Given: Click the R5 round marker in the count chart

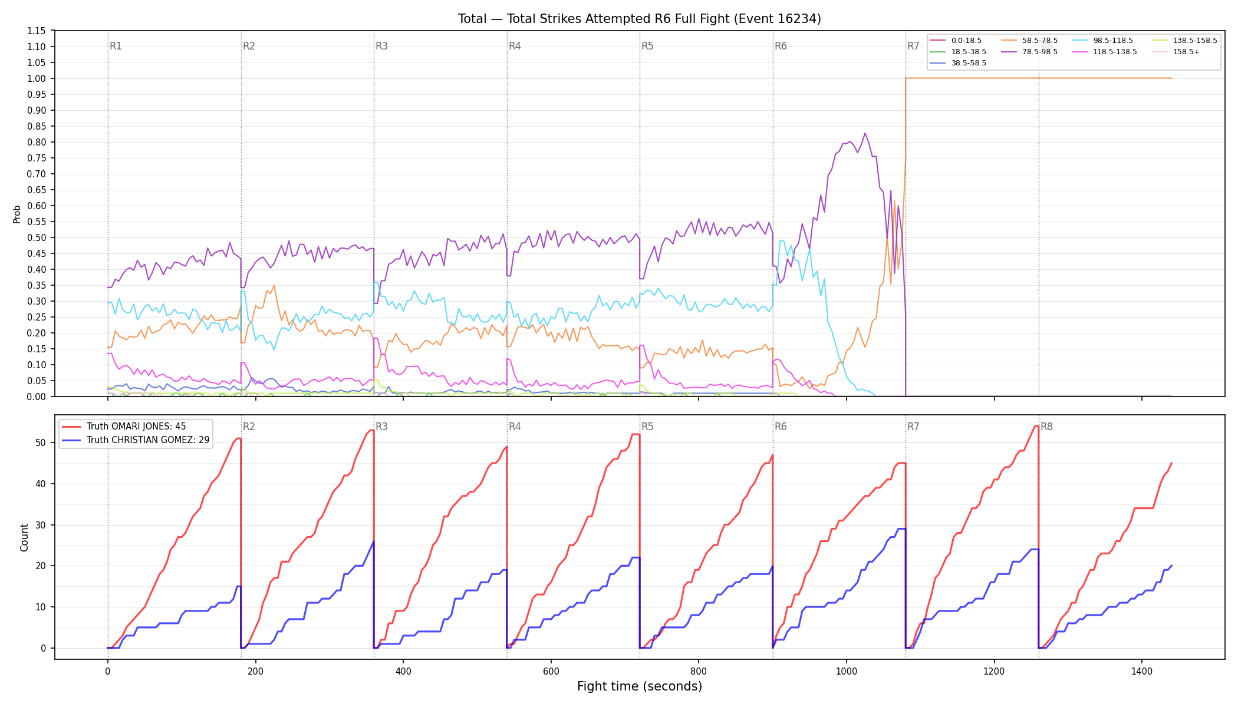Looking at the screenshot, I should click(x=647, y=427).
